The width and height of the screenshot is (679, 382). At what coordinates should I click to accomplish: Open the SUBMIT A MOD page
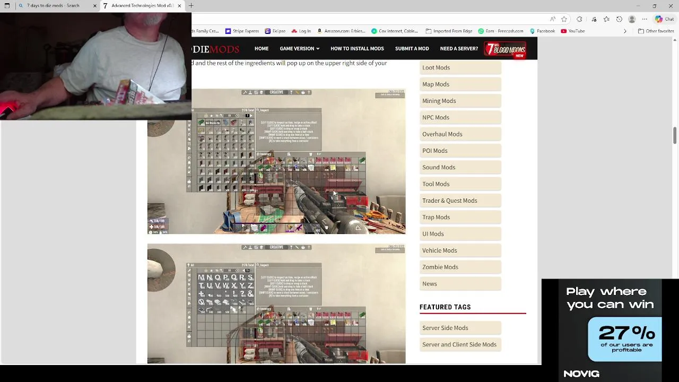[x=412, y=49]
